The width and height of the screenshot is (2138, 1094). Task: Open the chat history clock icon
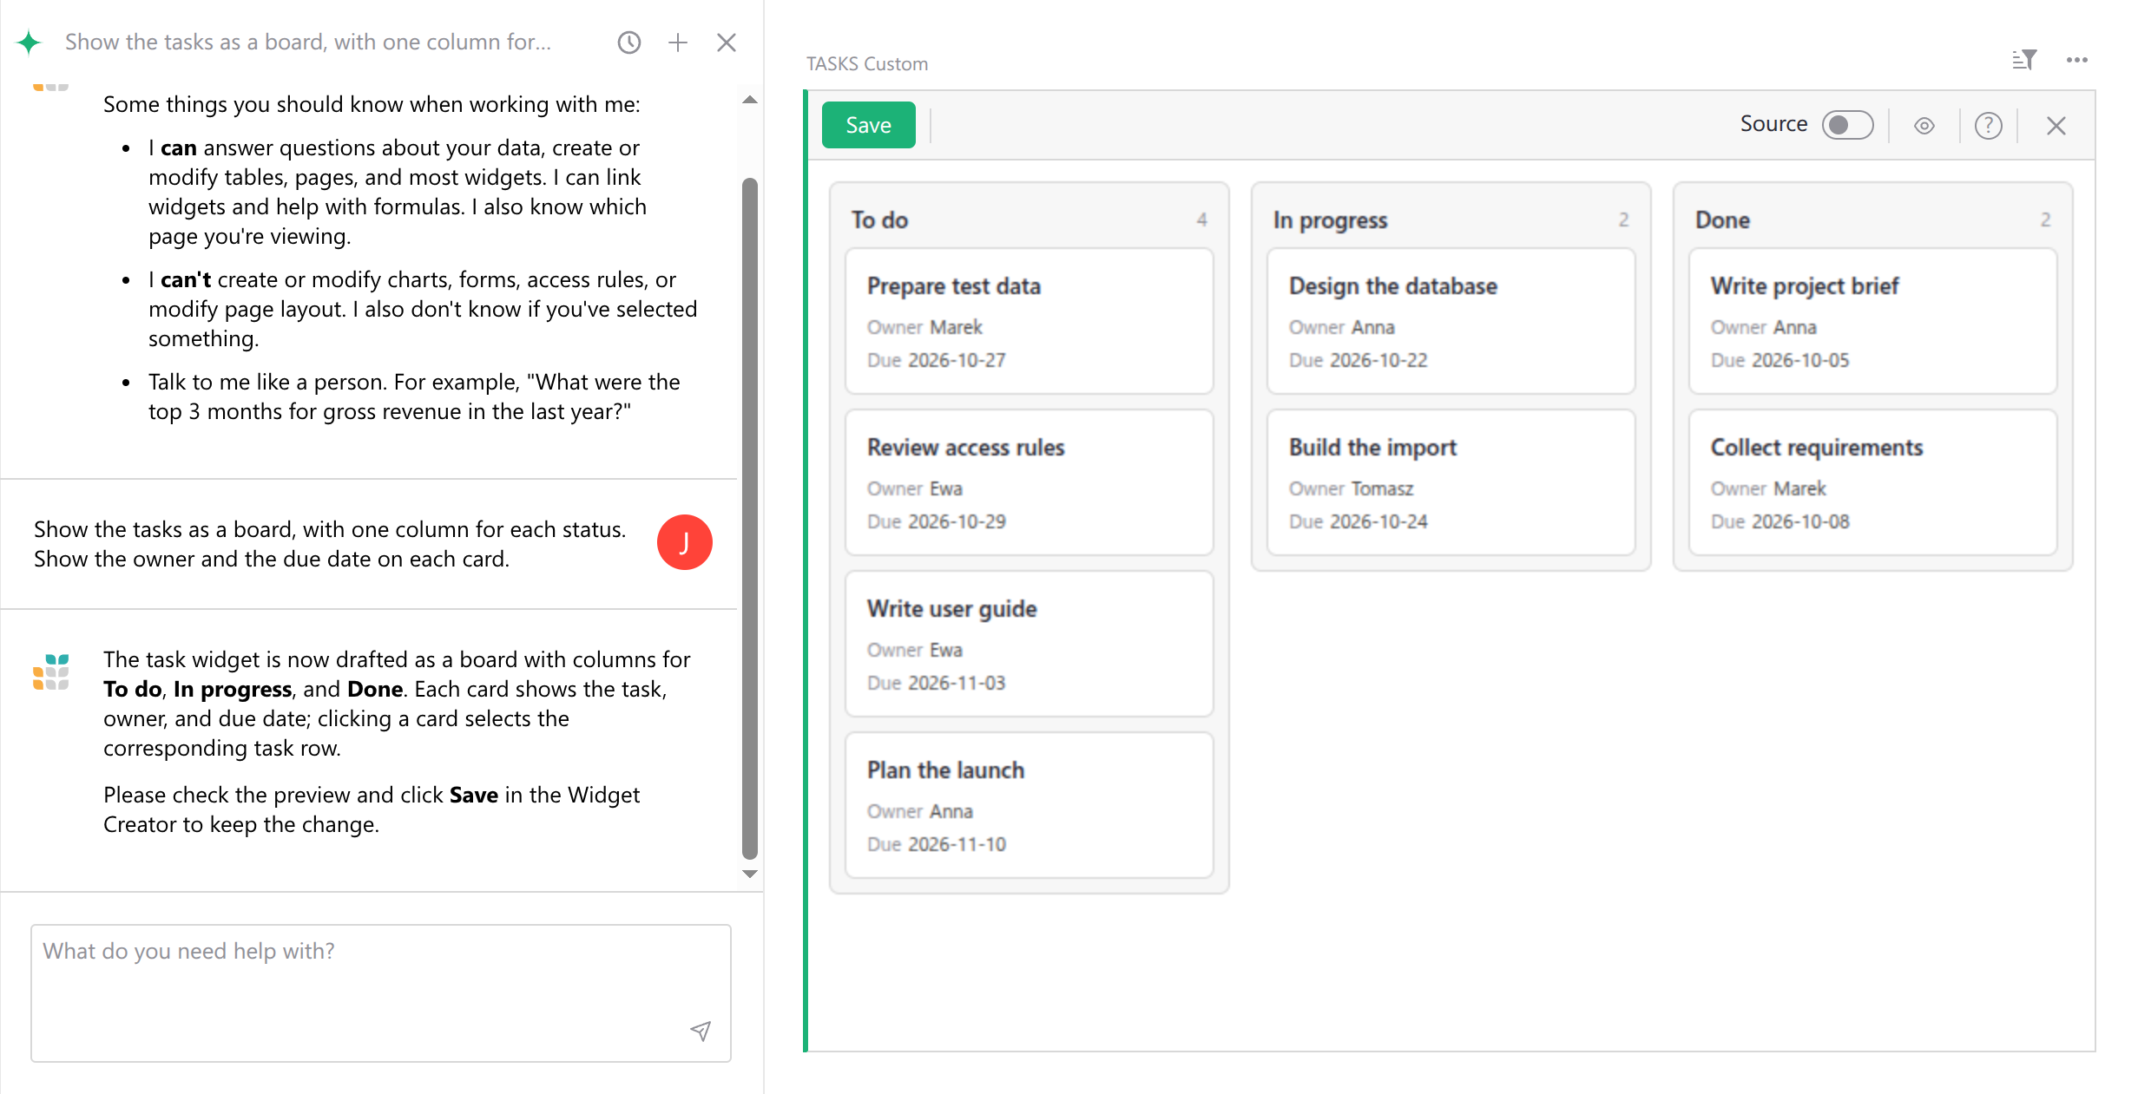pos(628,42)
